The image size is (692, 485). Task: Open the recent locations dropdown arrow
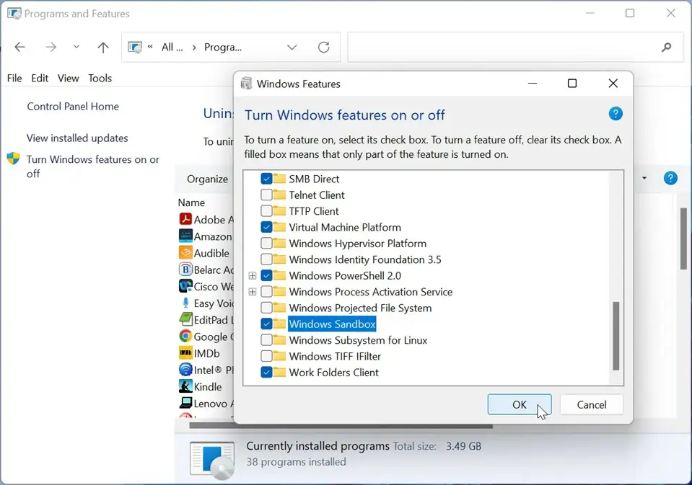pos(76,47)
